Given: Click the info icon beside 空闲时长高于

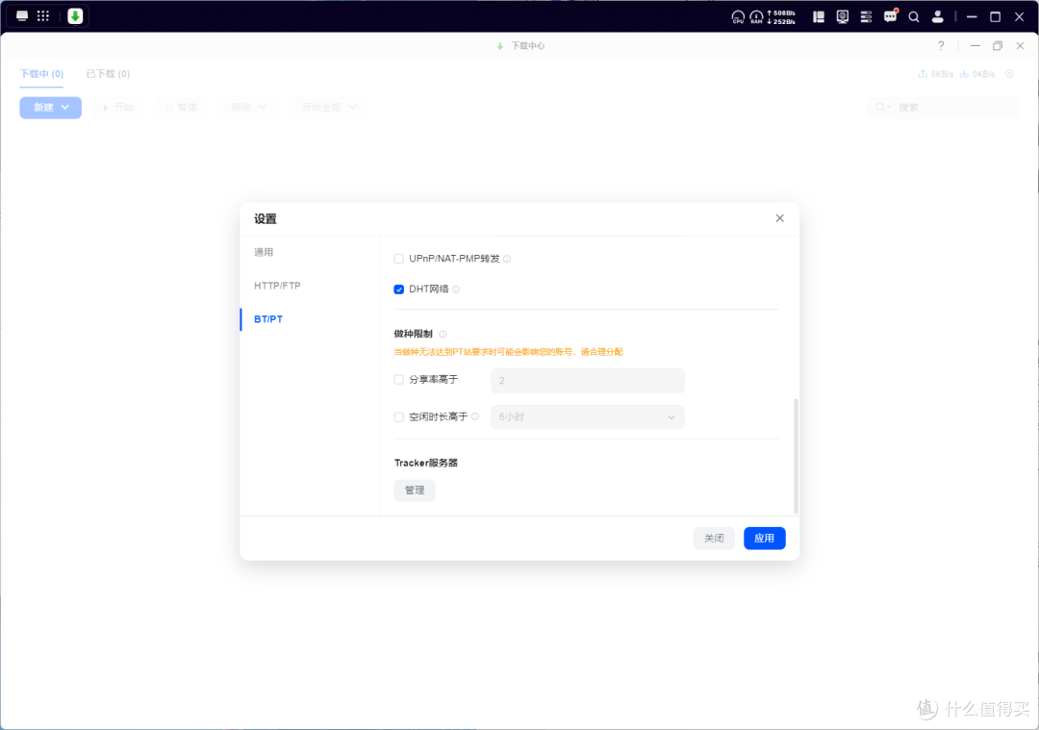Looking at the screenshot, I should (x=475, y=416).
